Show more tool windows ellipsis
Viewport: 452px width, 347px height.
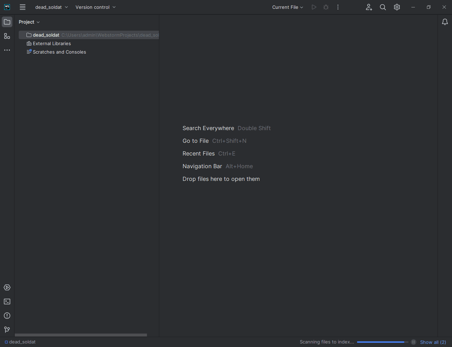click(7, 50)
